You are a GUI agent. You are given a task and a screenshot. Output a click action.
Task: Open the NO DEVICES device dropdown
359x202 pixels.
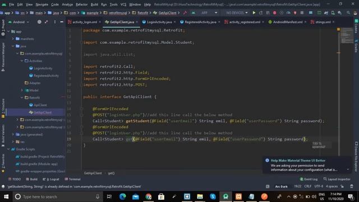point(237,13)
